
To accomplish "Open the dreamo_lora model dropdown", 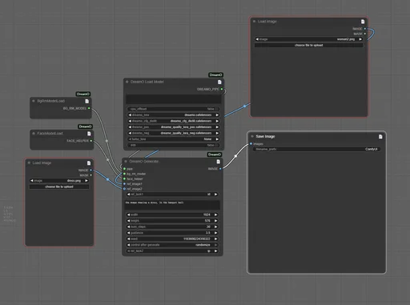I will pos(173,115).
